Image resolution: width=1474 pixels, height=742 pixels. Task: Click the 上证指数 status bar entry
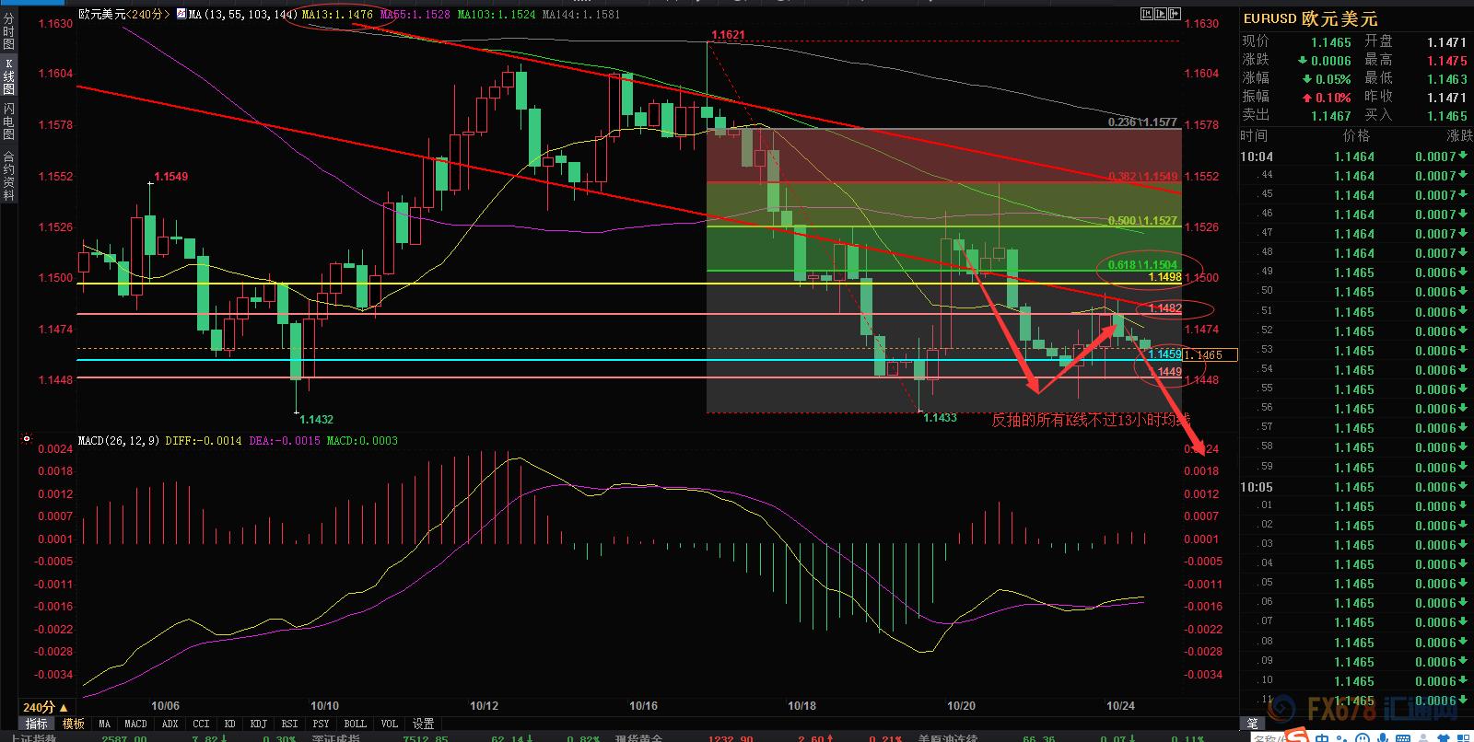[x=33, y=737]
